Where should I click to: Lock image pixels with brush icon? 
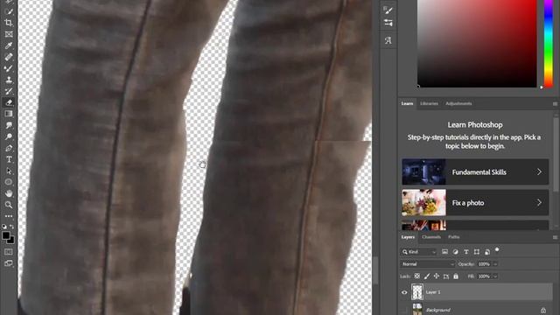[x=427, y=276]
